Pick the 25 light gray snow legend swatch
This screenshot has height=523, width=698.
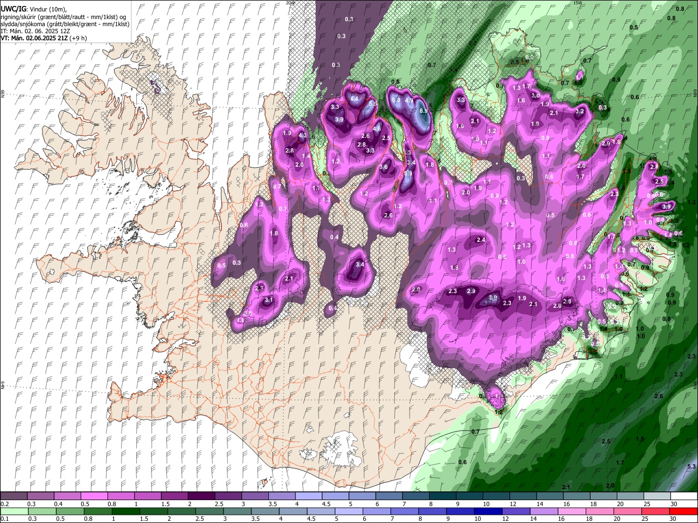pos(656,496)
